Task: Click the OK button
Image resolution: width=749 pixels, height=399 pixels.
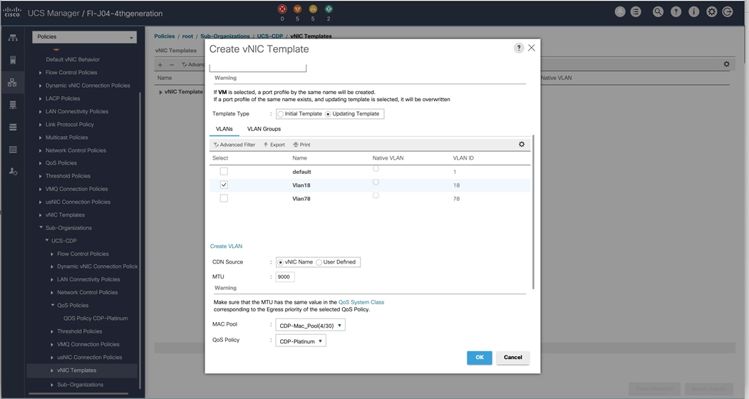Action: (x=480, y=358)
